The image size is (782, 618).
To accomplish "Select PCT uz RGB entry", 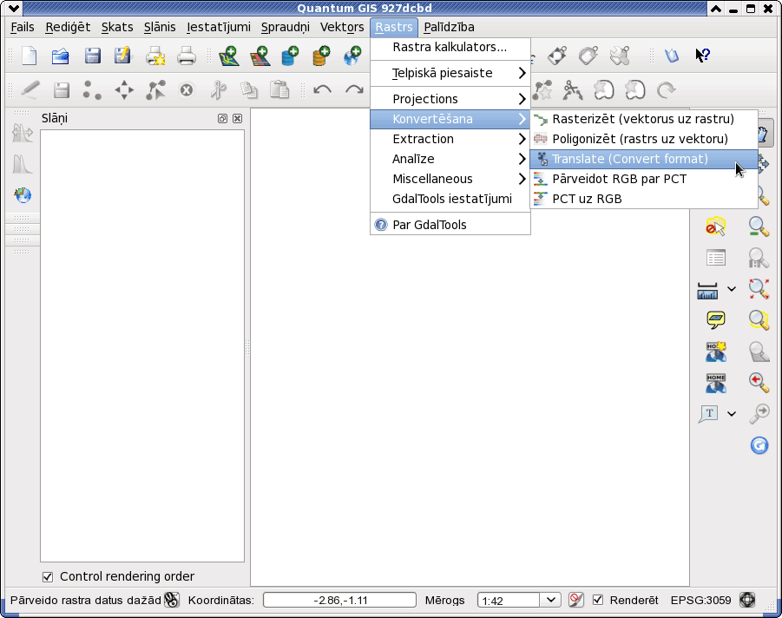I will coord(643,199).
